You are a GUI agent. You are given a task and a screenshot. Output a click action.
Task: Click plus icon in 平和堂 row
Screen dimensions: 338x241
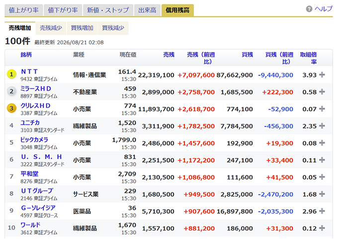[x=322, y=177]
